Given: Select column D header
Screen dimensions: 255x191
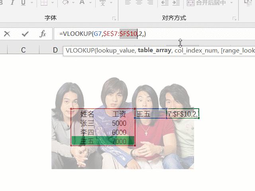Looking at the screenshot, I should coord(55,50).
